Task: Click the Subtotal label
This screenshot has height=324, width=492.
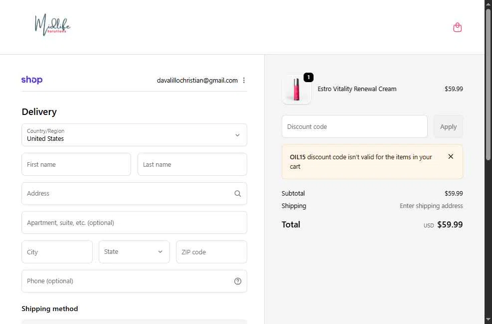Action: tap(293, 193)
